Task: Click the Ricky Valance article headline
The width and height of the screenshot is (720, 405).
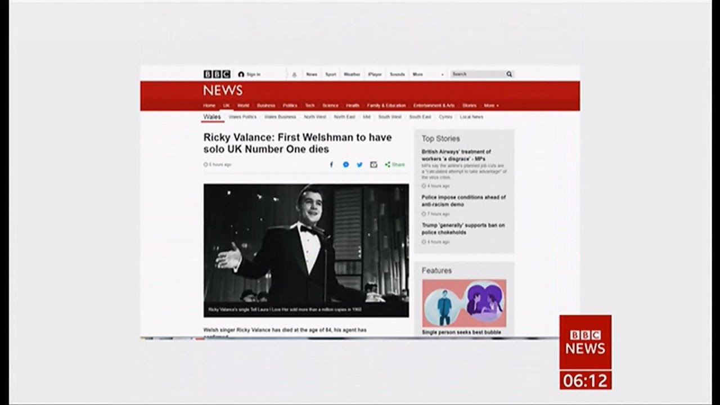Action: (x=298, y=143)
